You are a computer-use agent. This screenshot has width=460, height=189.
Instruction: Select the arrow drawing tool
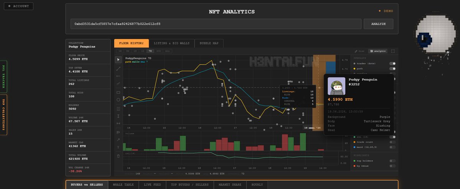118,139
